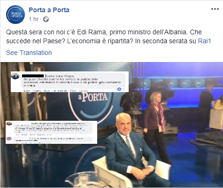Open the Porta a Porta page name link
This screenshot has width=223, height=188.
[x=49, y=10]
